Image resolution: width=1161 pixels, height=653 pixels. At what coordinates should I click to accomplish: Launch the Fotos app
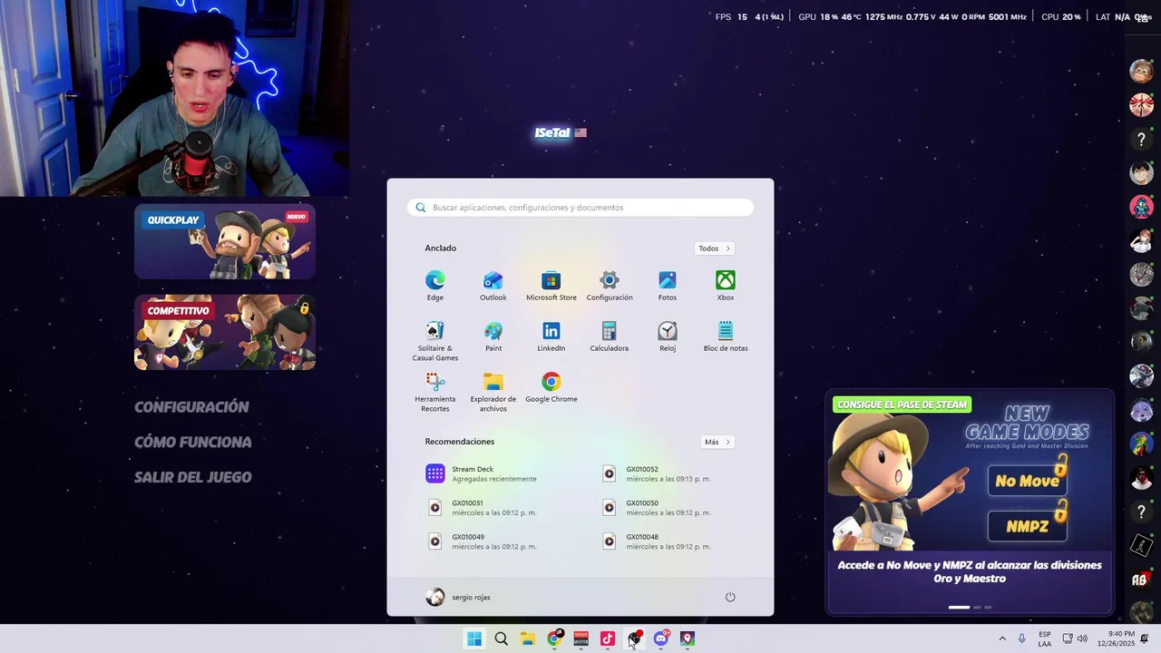tap(668, 285)
